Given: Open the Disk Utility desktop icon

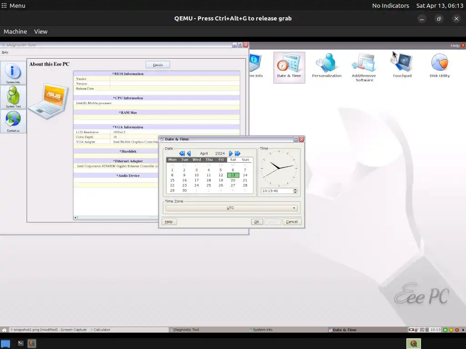Looking at the screenshot, I should [x=440, y=65].
